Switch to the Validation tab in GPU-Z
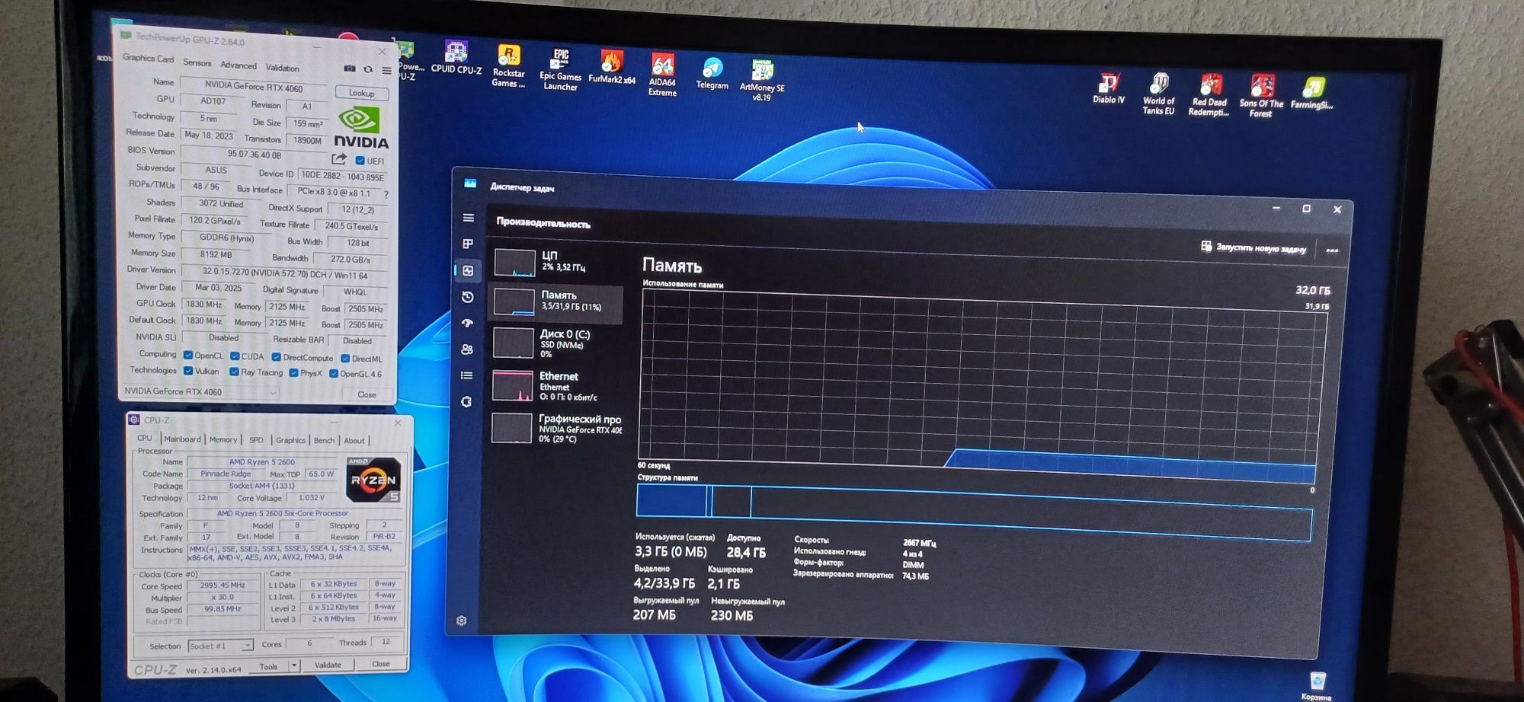 click(282, 68)
